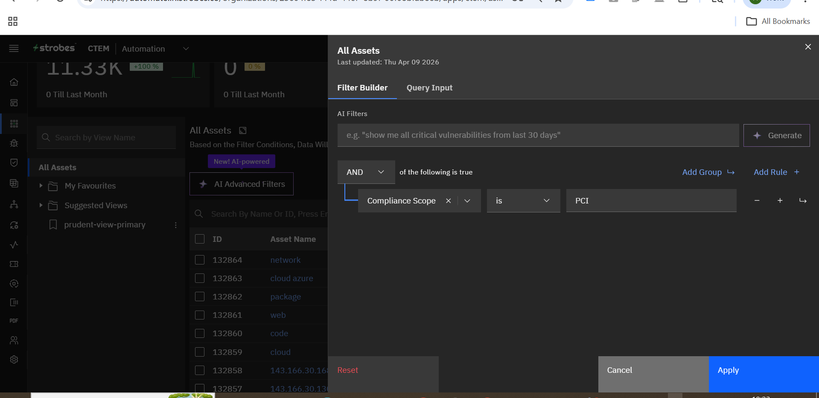Apply the filter

click(764, 374)
